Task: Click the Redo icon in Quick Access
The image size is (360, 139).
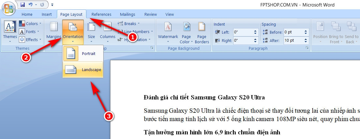Action: (x=41, y=5)
